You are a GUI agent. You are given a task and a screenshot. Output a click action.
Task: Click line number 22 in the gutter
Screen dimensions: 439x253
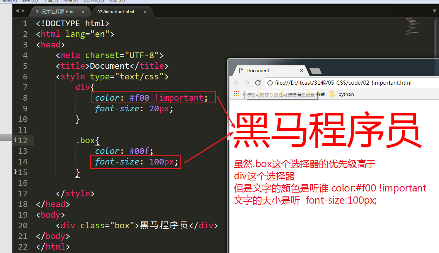pyautogui.click(x=23, y=247)
